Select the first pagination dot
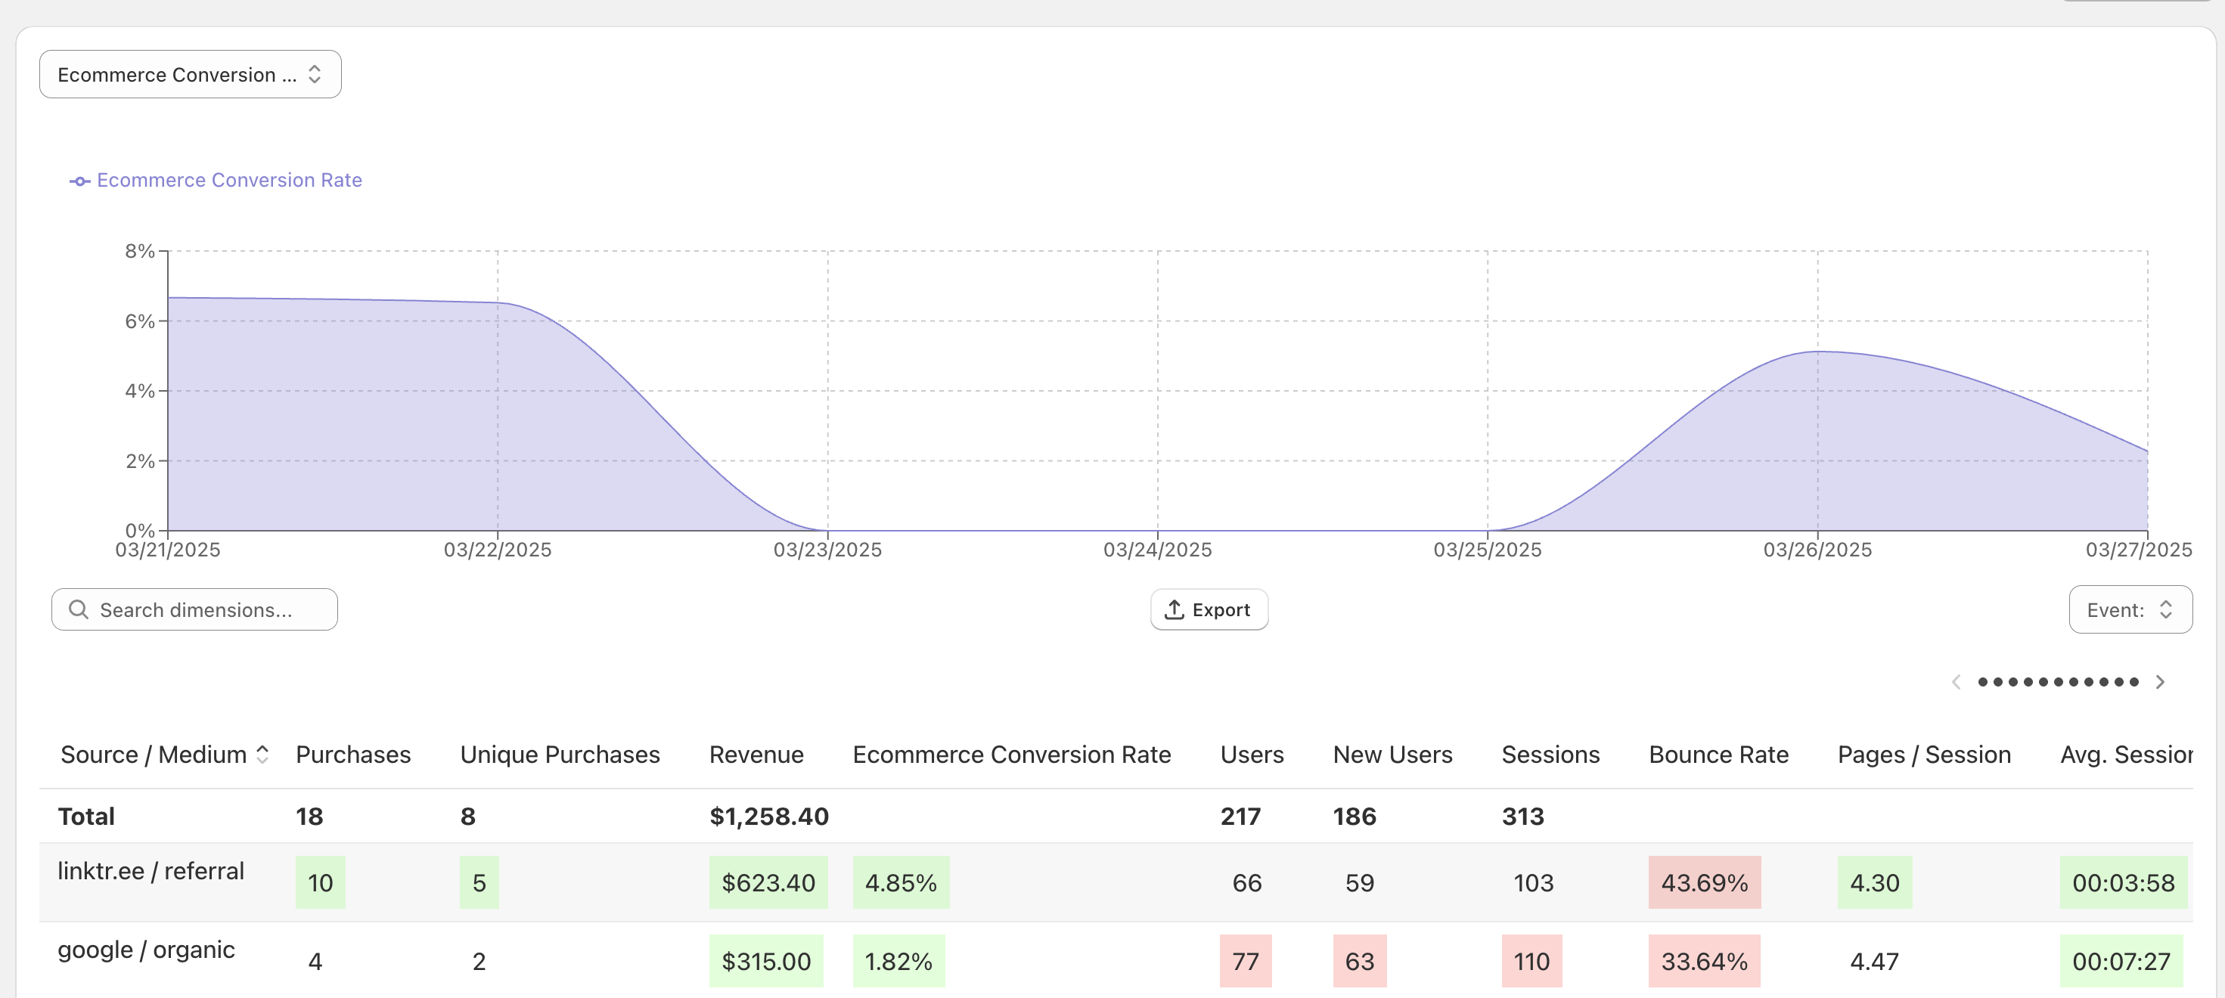The height and width of the screenshot is (998, 2225). (1982, 682)
